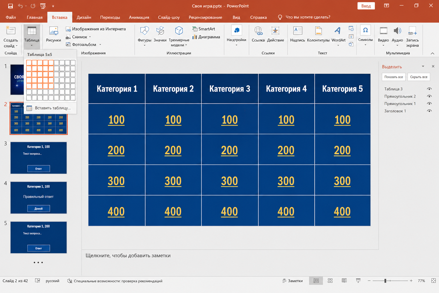This screenshot has width=439, height=293.
Task: Start slideshow from beginning via quick access icon
Action: click(x=43, y=6)
